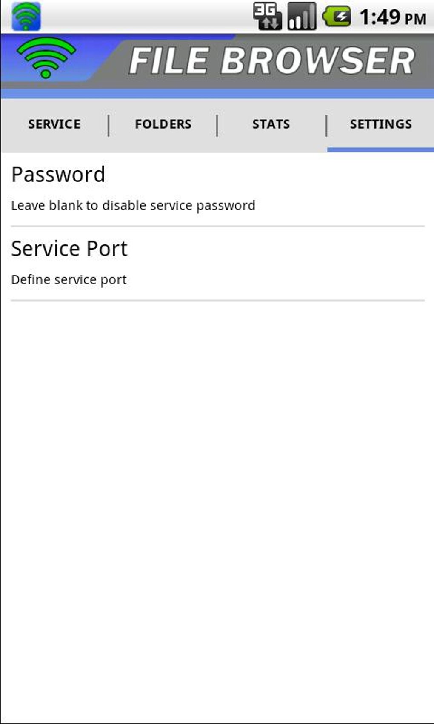The width and height of the screenshot is (434, 724).
Task: Tap the 3G data indicator icon
Action: point(267,17)
